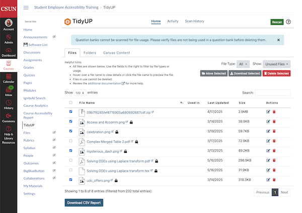
Task: Click Download CSV Report button
Action: tap(84, 203)
